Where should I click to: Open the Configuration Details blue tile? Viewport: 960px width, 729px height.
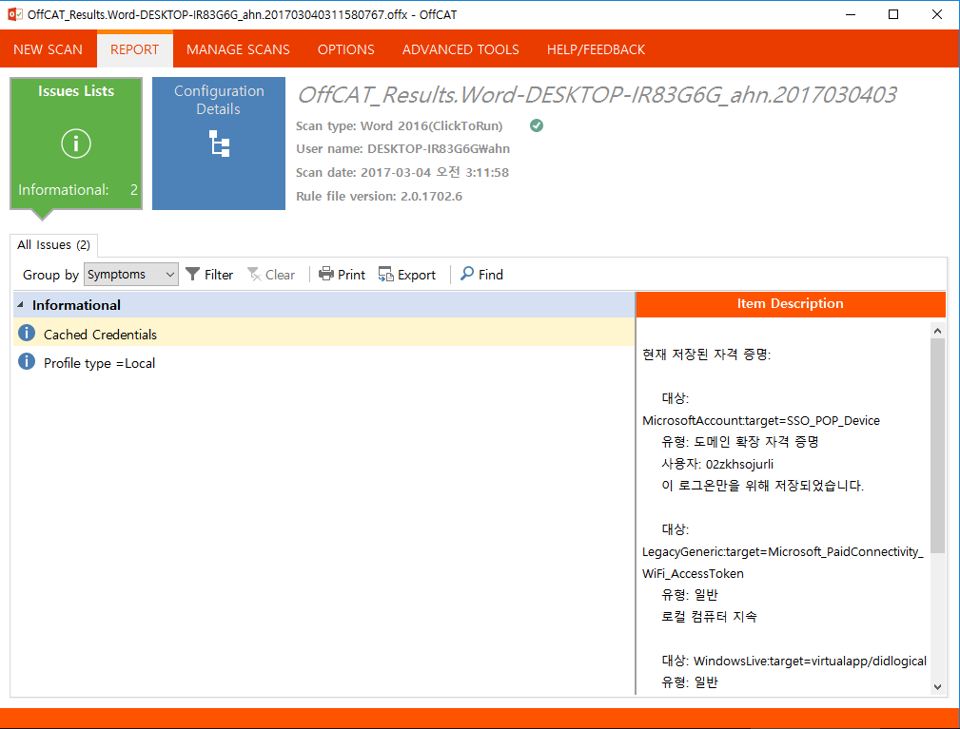(219, 144)
